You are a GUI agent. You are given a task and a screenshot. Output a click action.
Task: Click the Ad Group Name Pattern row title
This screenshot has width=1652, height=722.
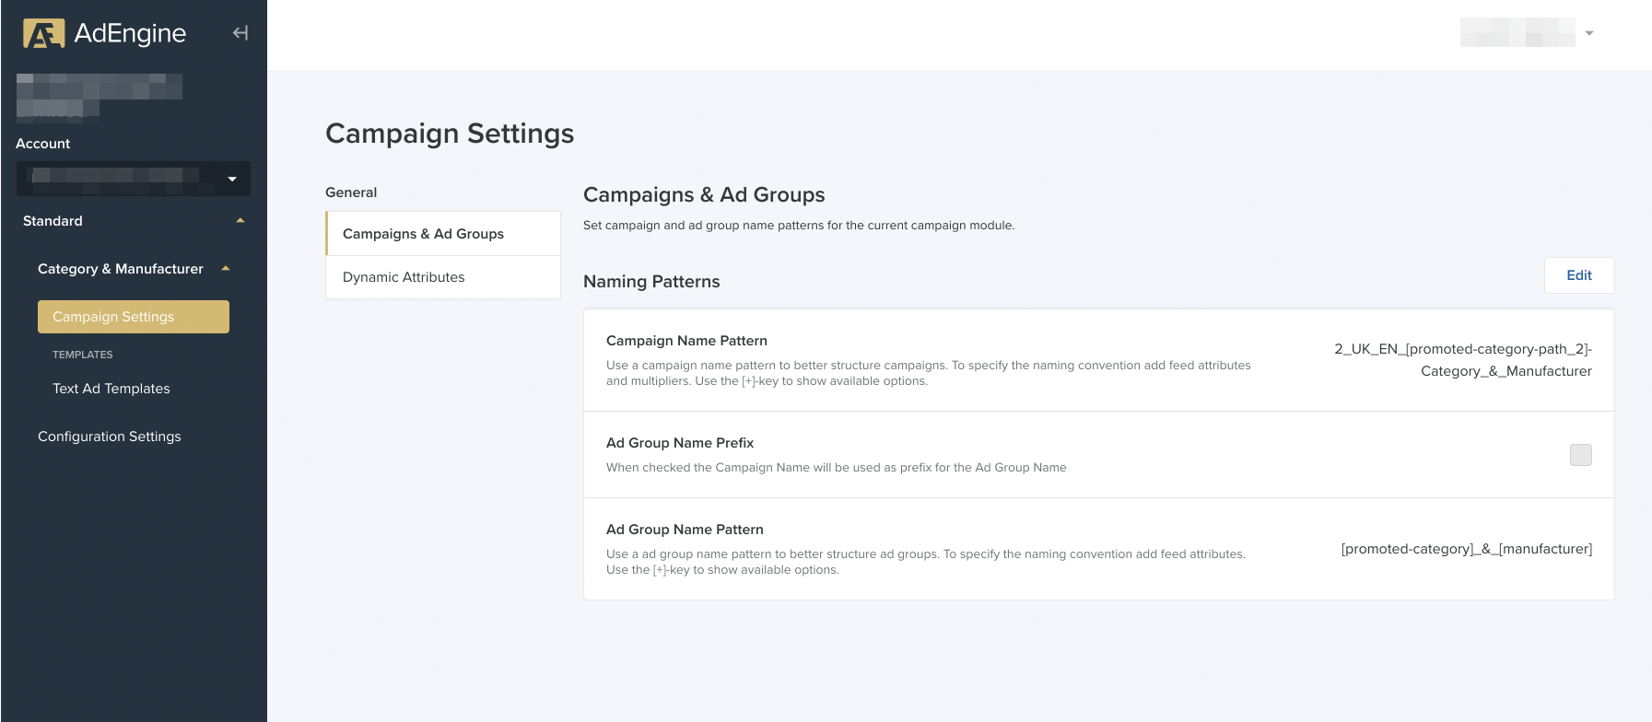(685, 530)
